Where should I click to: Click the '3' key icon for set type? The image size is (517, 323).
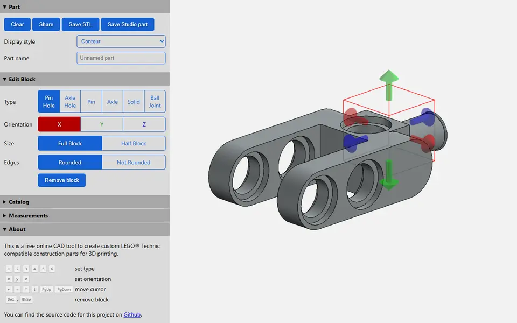26,269
